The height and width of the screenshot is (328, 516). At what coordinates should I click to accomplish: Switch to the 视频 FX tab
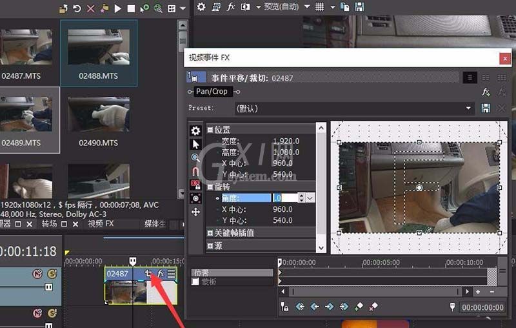(101, 224)
